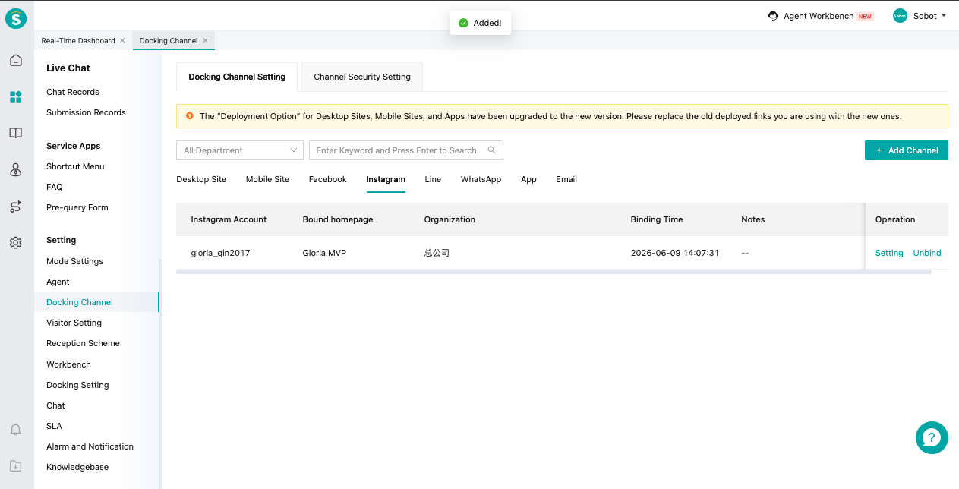Click the Add Channel button
This screenshot has height=489, width=959.
click(907, 150)
